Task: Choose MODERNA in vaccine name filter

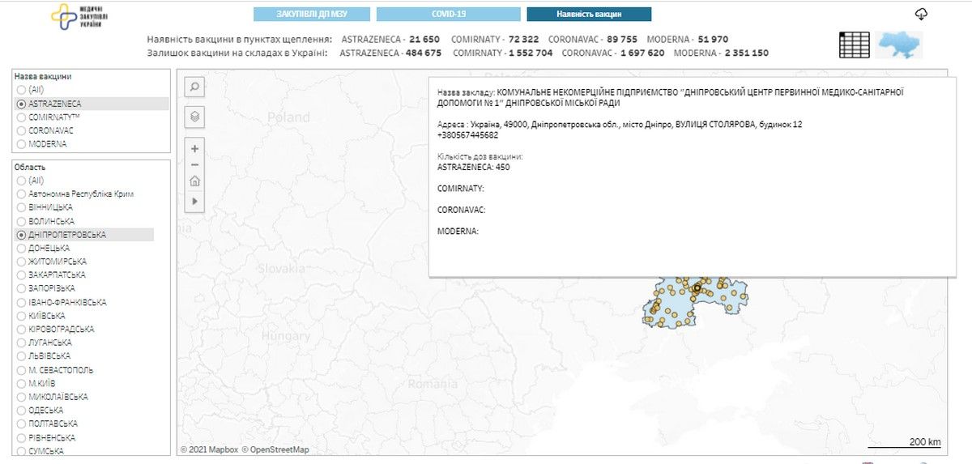Action: click(x=21, y=144)
